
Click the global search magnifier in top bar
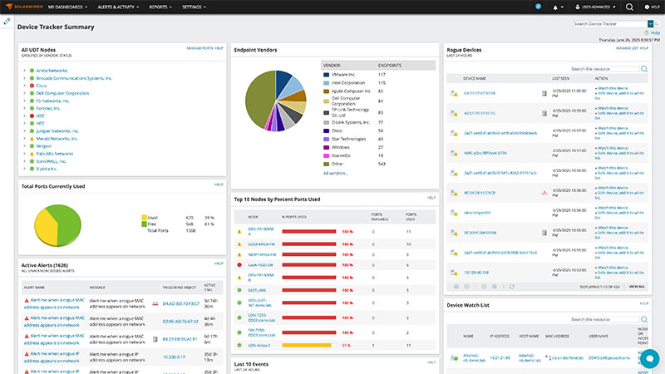click(x=629, y=7)
